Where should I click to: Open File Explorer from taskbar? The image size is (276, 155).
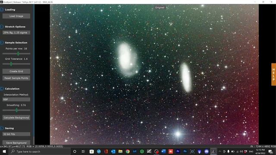click(x=120, y=152)
